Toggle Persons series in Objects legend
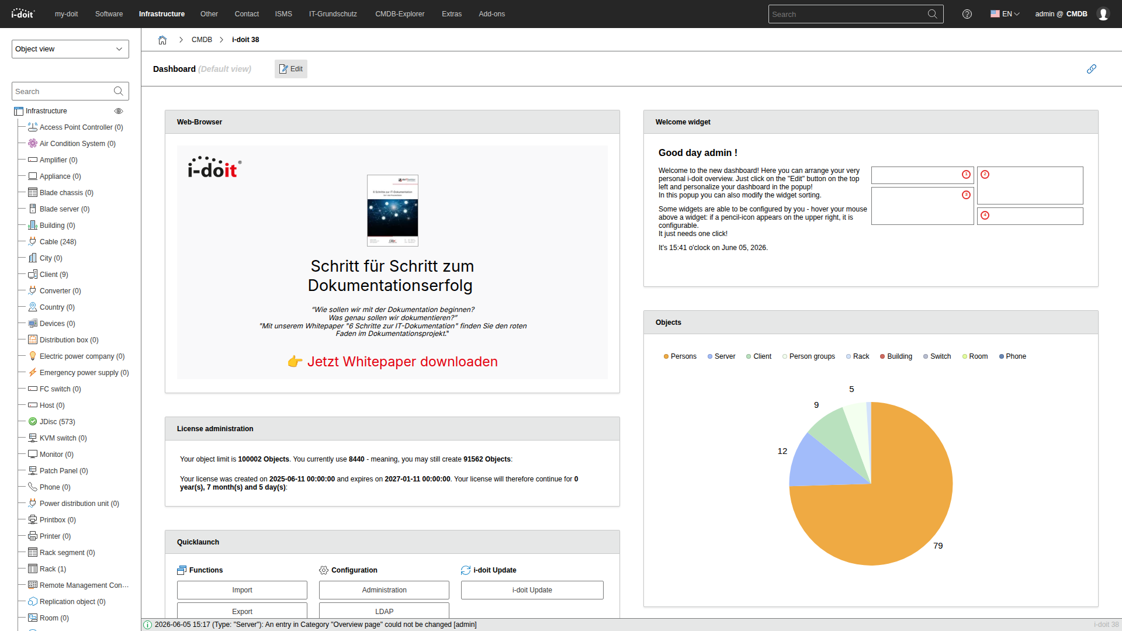This screenshot has height=631, width=1122. (x=680, y=356)
